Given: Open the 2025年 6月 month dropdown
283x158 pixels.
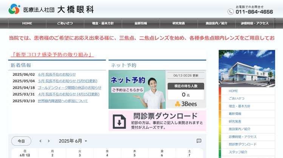Looking at the screenshot, I should pos(73,141).
